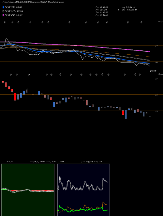This screenshot has width=163, height=216.
Task: Click the first red candlestick at far left
Action: click(x=3, y=82)
